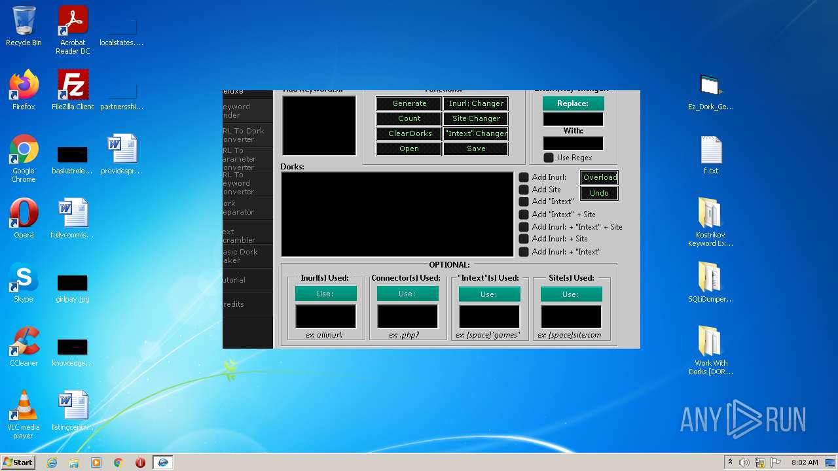
Task: Select the Ez_Dork_Ge executable icon
Action: tap(711, 92)
